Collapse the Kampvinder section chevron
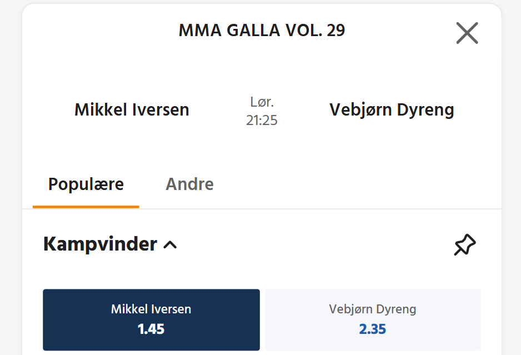This screenshot has height=355, width=521. [171, 244]
